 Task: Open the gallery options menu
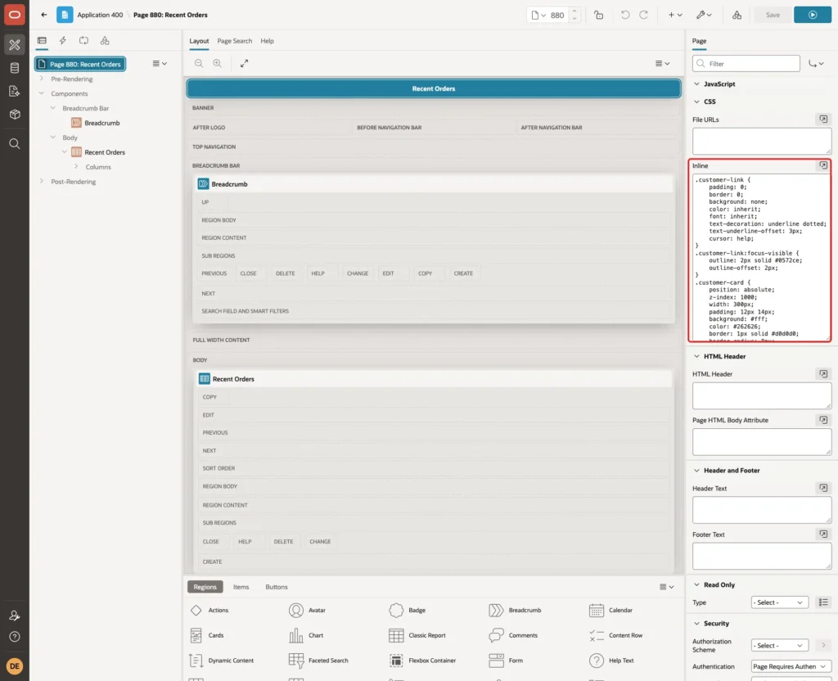click(666, 587)
